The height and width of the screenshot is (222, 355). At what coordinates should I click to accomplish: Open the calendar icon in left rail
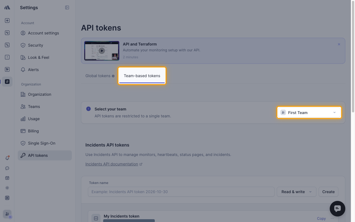[x=7, y=178]
